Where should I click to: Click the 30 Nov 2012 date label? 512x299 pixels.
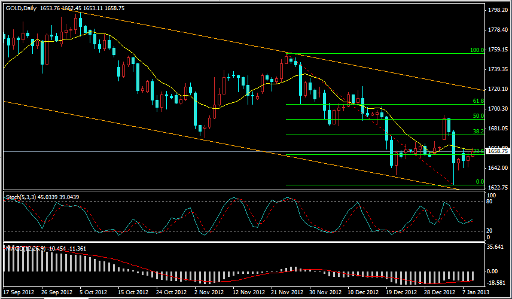coord(325,291)
